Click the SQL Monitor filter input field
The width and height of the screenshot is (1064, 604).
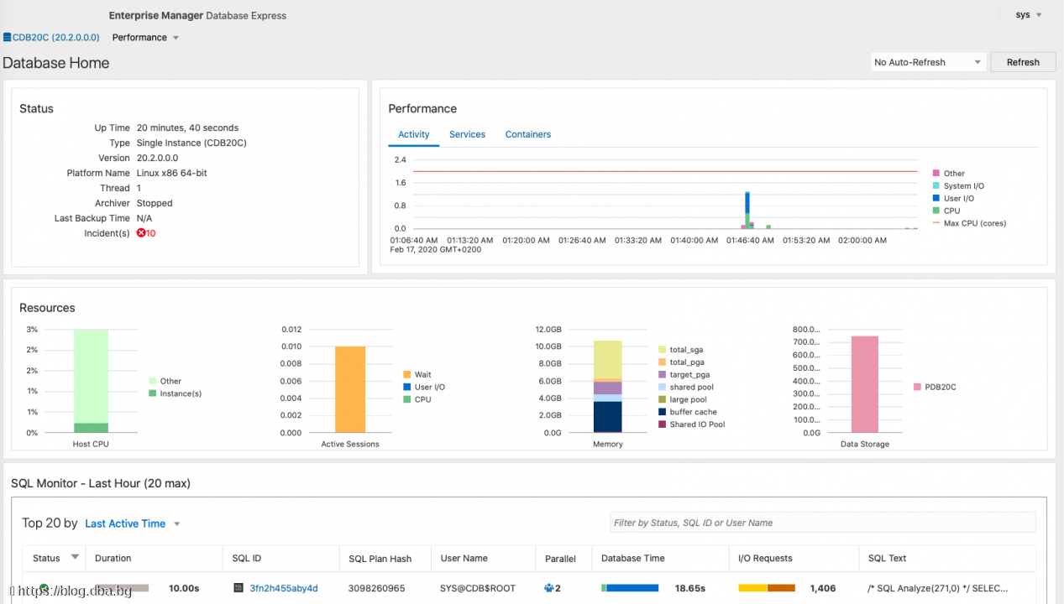[x=822, y=523]
